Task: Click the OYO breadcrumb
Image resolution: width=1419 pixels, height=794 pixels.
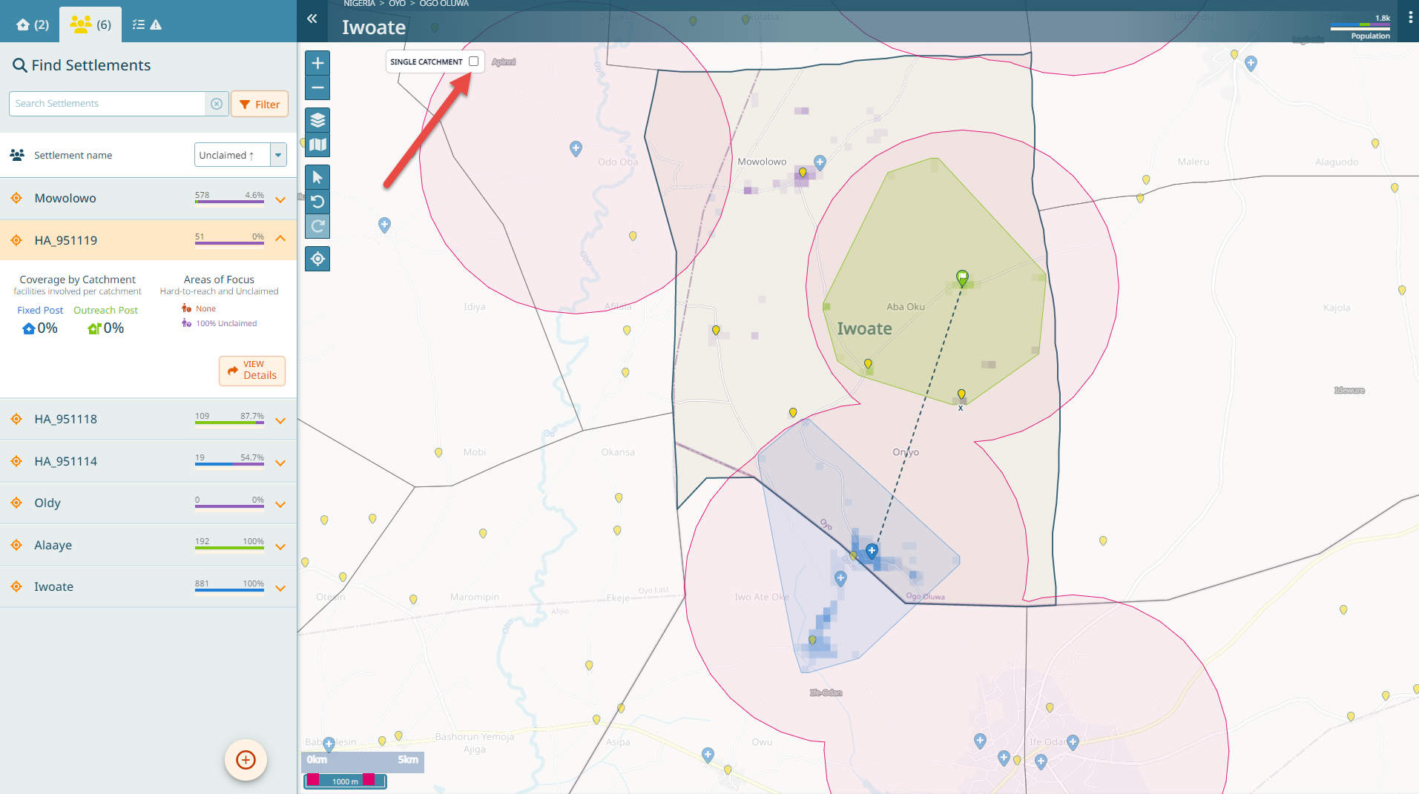Action: click(398, 4)
